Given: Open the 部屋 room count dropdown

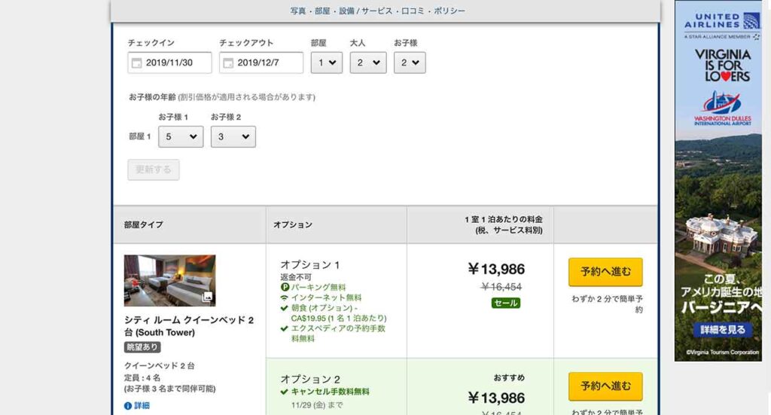Looking at the screenshot, I should (x=327, y=63).
